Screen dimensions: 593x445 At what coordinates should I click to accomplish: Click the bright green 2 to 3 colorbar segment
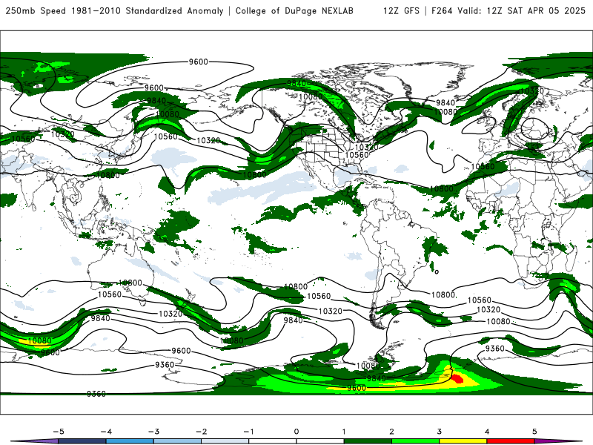pos(416,441)
